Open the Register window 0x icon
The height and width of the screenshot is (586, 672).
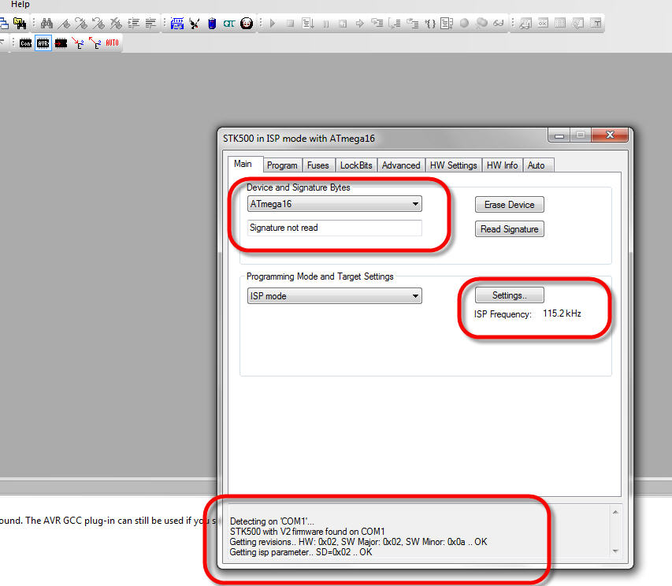click(543, 23)
